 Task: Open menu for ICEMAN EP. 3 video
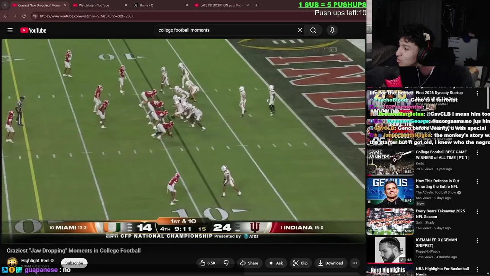pos(477,241)
